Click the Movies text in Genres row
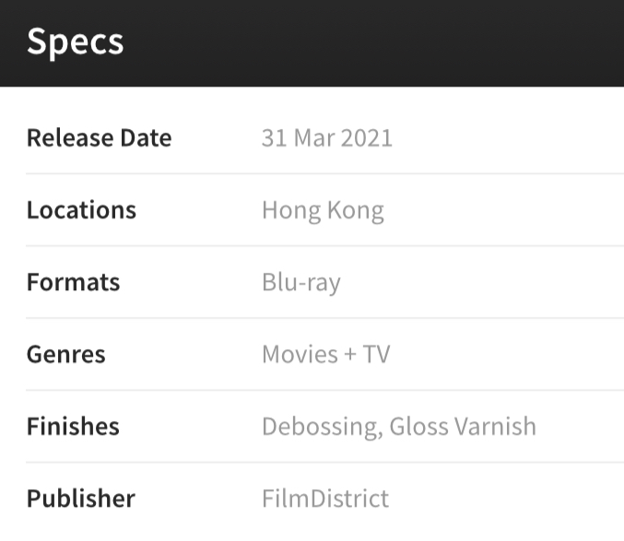Viewport: 624px width, 541px height. tap(300, 354)
